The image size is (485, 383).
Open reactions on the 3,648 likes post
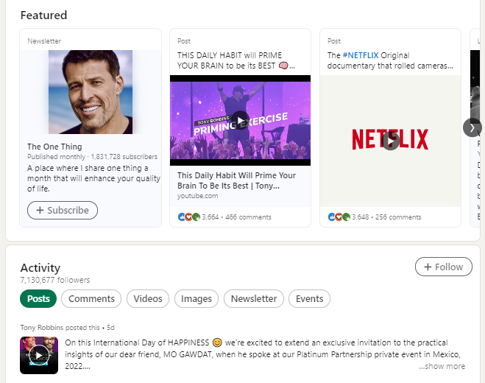coord(348,217)
